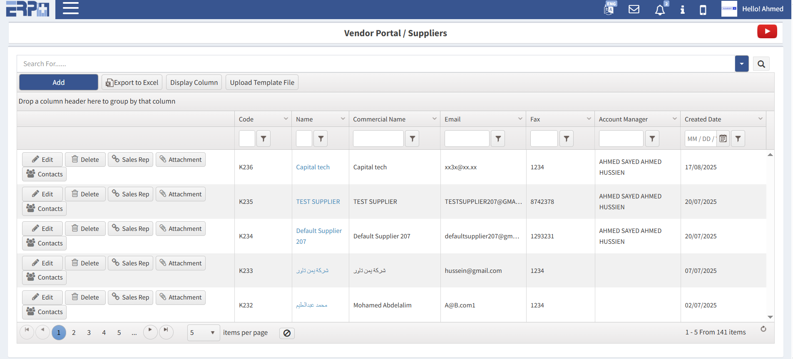Click the red YouTube video icon
The height and width of the screenshot is (359, 793).
(x=767, y=32)
